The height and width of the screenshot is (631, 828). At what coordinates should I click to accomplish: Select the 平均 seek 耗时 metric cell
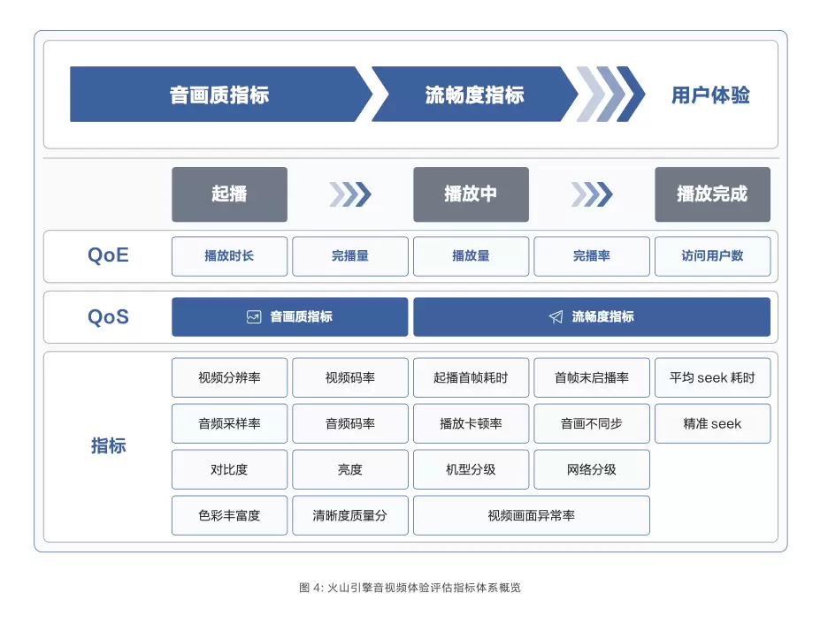click(712, 377)
